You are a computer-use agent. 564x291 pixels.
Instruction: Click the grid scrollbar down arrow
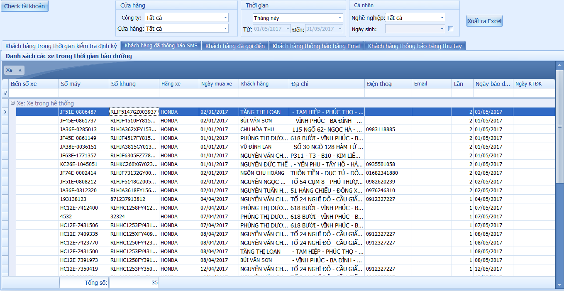559,284
